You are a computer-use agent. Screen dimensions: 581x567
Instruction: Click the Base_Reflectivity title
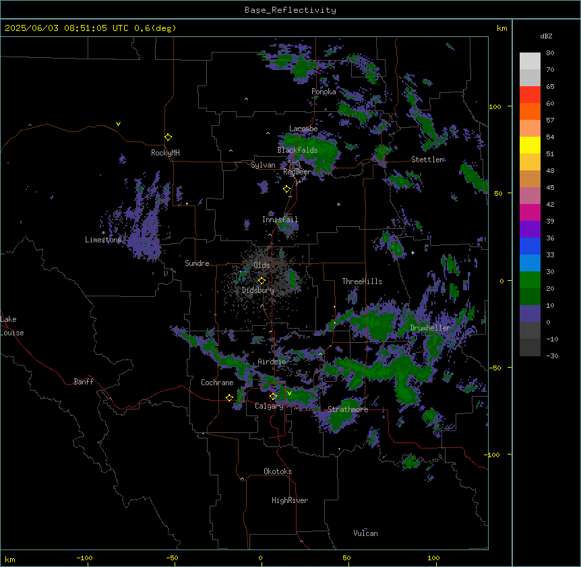290,10
